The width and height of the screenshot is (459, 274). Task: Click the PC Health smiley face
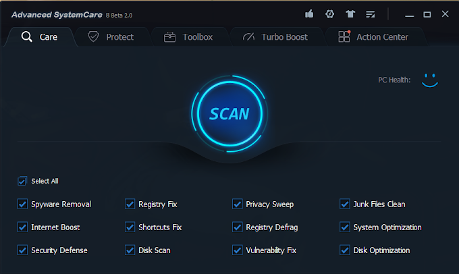click(x=430, y=80)
